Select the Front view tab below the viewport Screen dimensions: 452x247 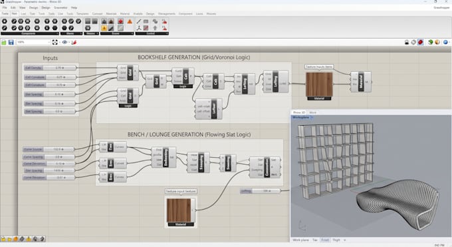coord(325,240)
